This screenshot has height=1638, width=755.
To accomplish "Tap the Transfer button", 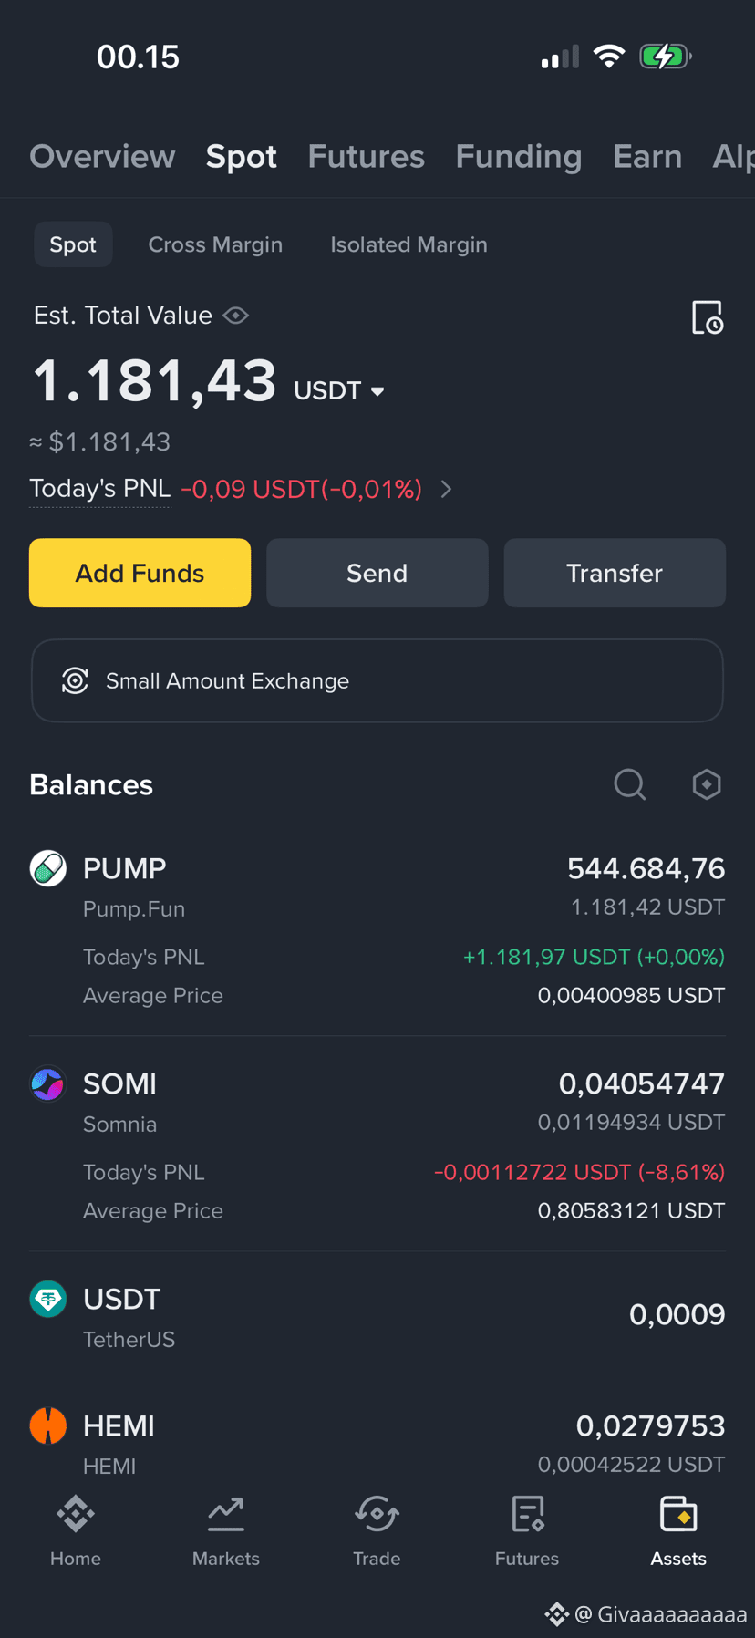I will point(615,573).
